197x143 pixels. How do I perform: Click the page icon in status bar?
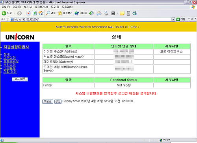[x=2, y=140]
